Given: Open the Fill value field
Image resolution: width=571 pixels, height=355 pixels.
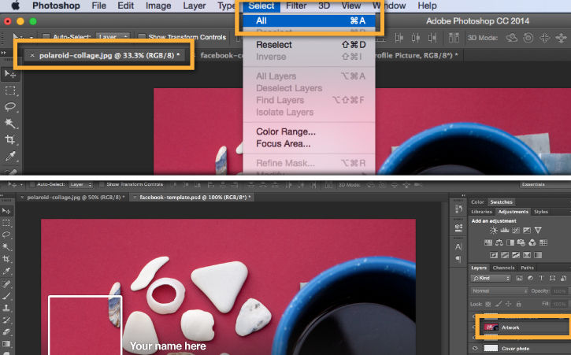Looking at the screenshot, I should coord(559,304).
